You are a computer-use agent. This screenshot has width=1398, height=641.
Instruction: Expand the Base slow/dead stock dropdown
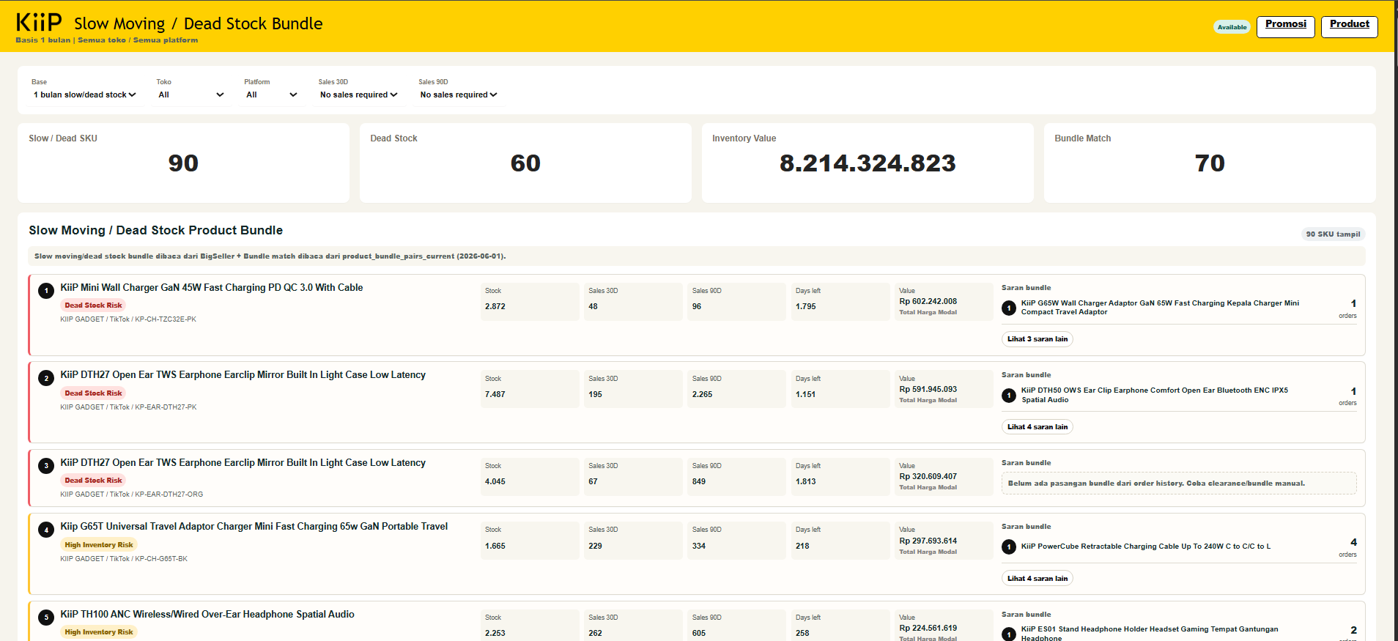[x=84, y=95]
